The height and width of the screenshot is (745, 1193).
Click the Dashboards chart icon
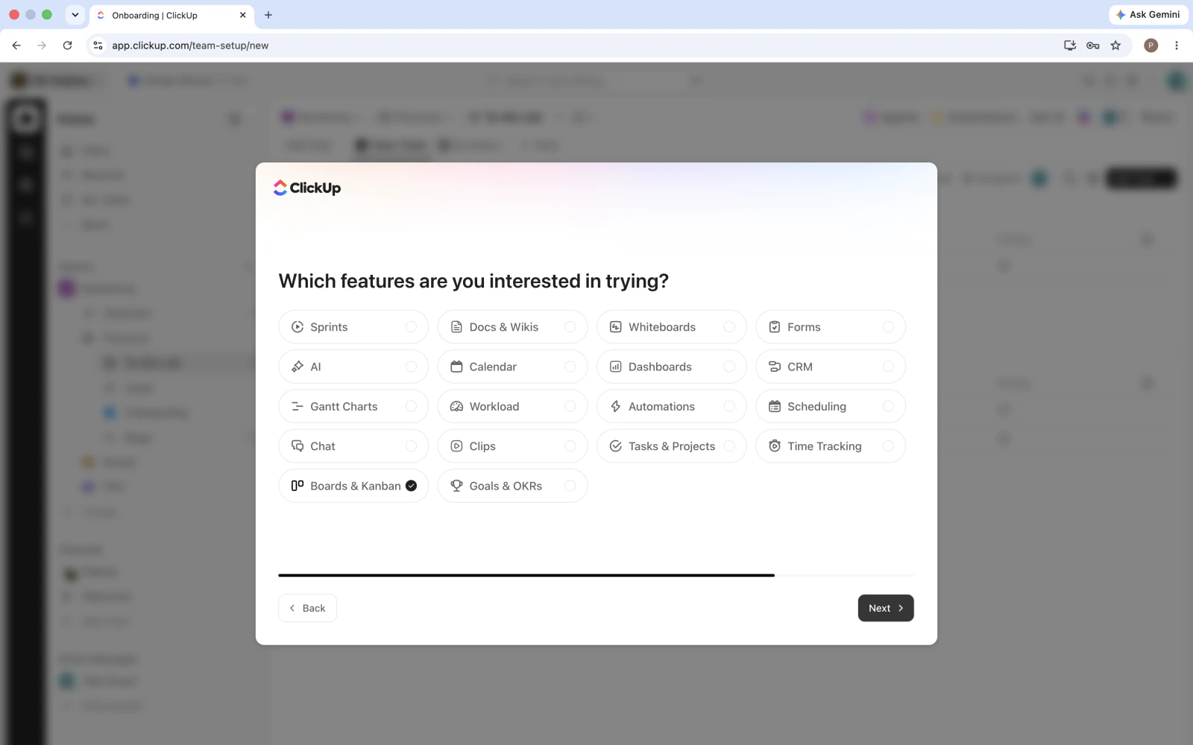tap(616, 367)
